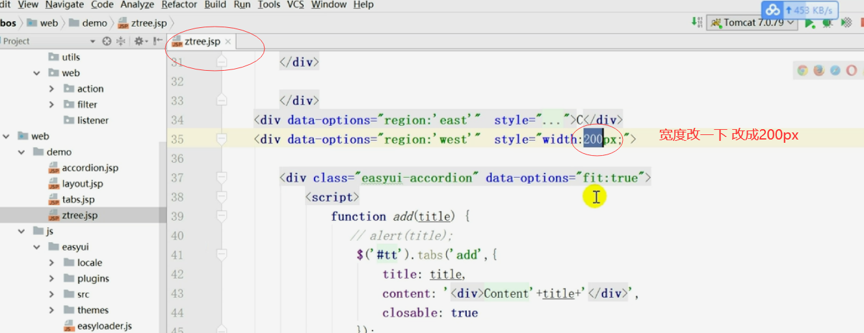Click "easyui-accordion" class value on line 37
The width and height of the screenshot is (864, 333).
pyautogui.click(x=417, y=178)
